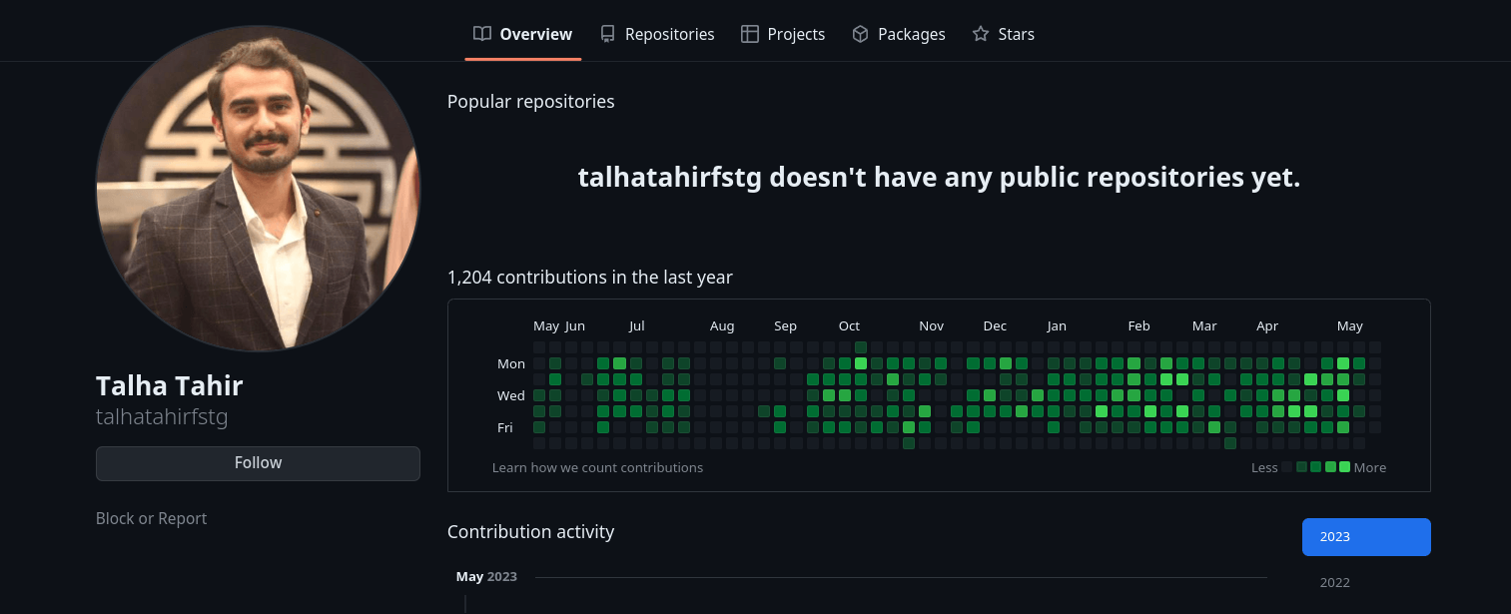The width and height of the screenshot is (1511, 614).
Task: Click the middle legend color square
Action: click(x=1316, y=467)
